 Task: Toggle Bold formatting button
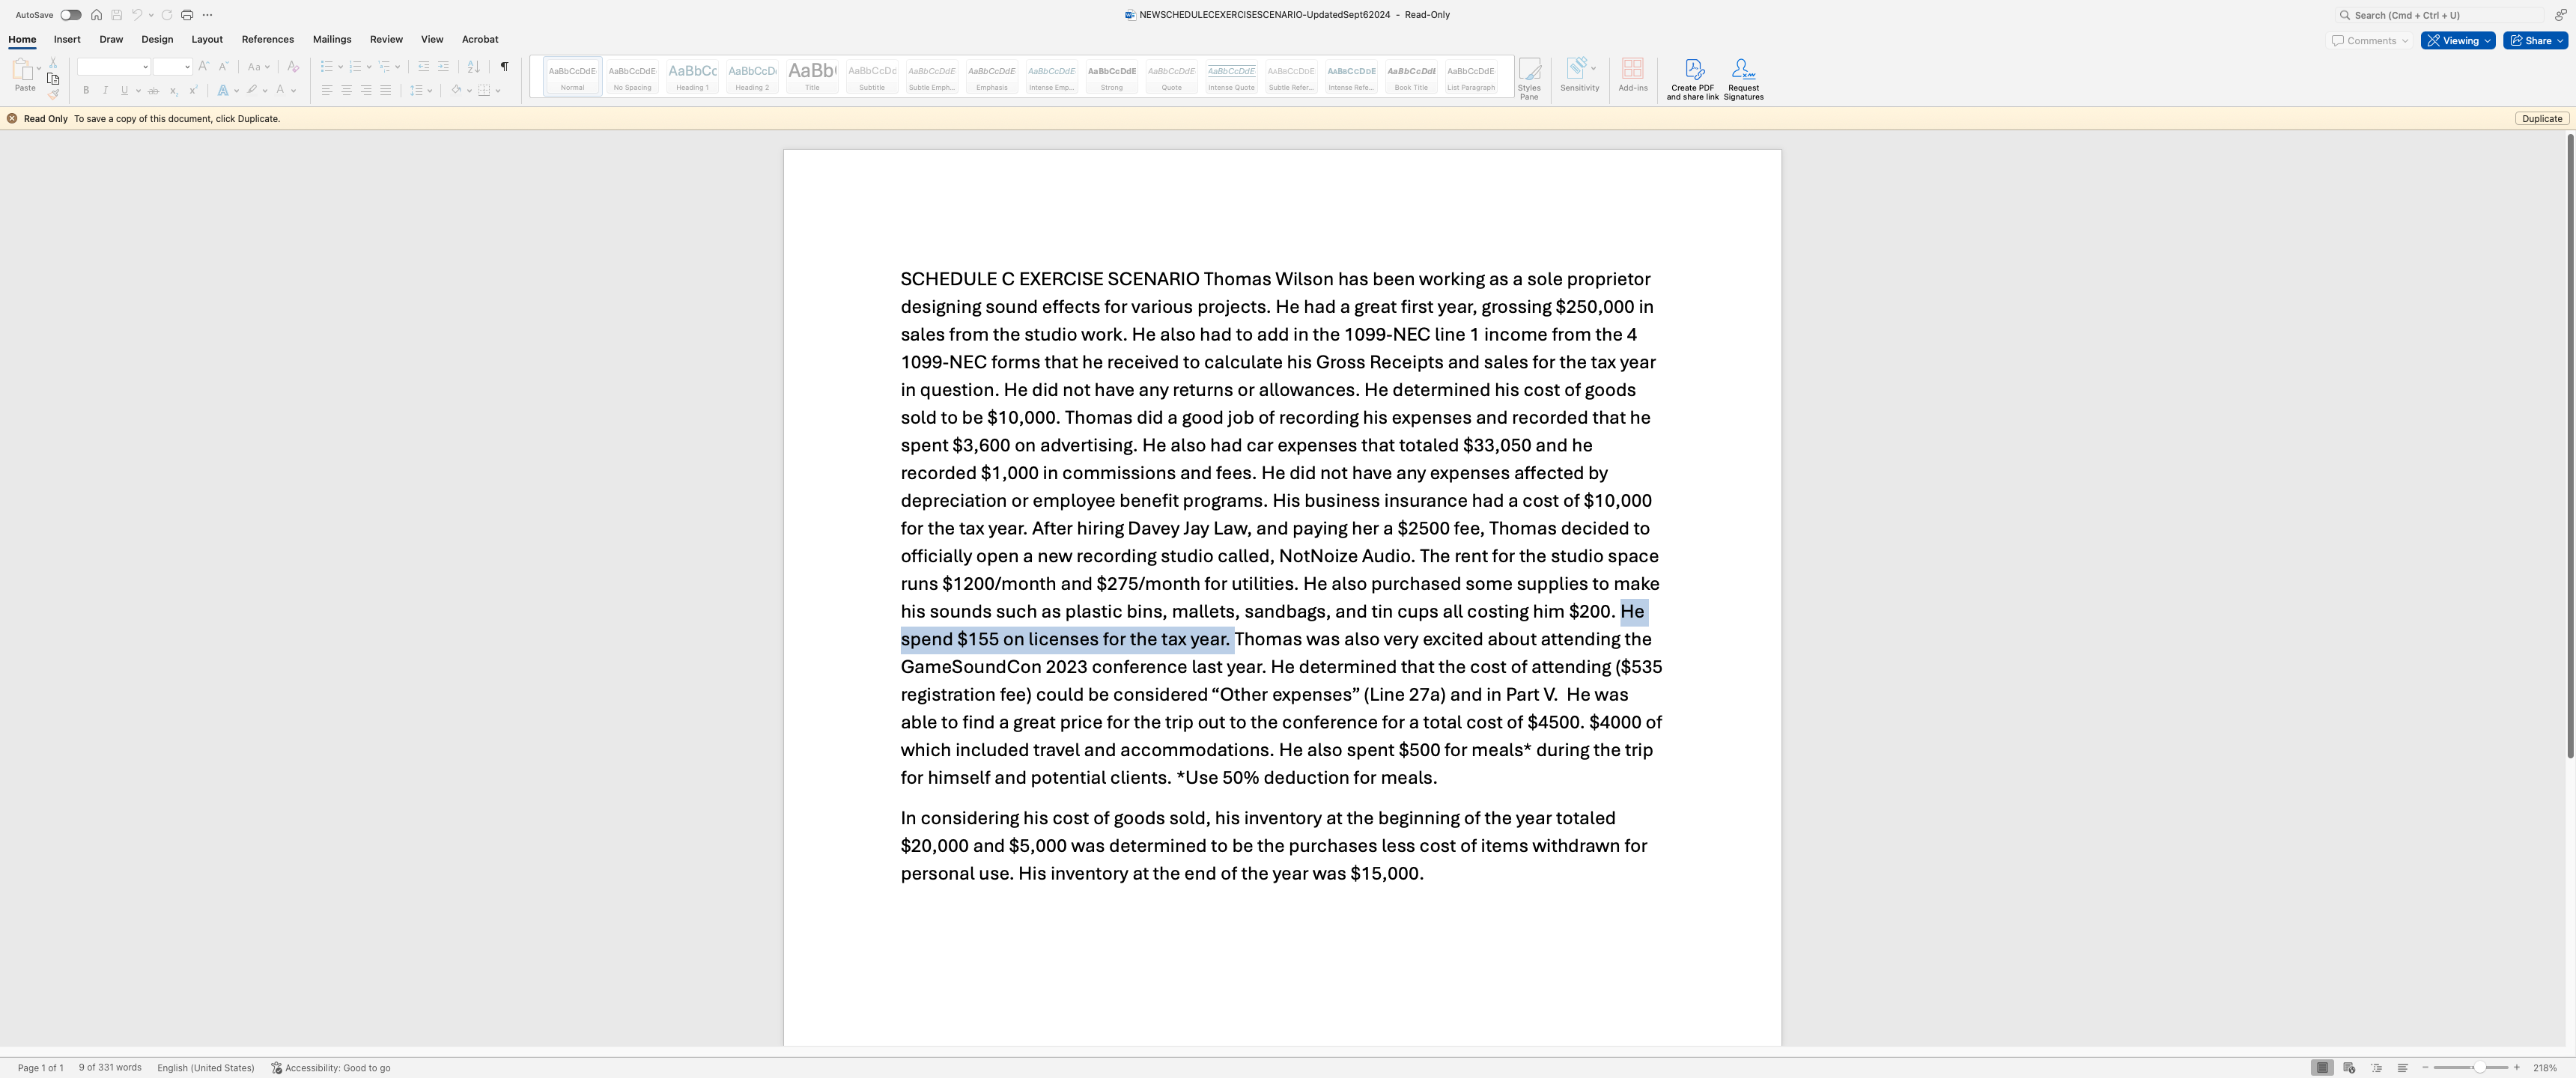[86, 91]
